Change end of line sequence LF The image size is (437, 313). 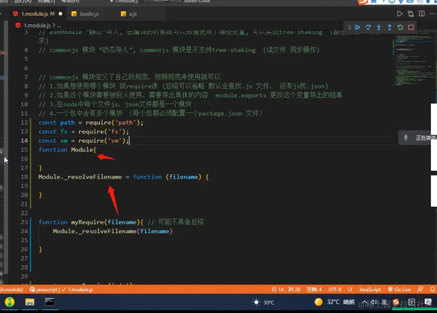point(350,289)
